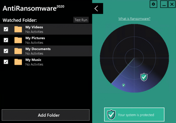Click the Add Folder button
This screenshot has width=176, height=123.
pyautogui.click(x=46, y=115)
